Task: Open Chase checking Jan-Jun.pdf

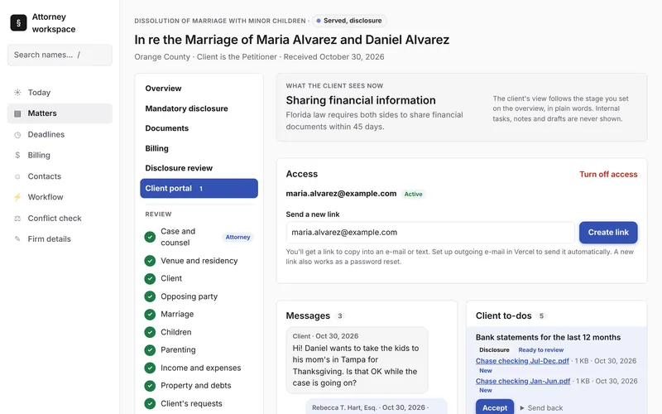Action: click(x=523, y=381)
